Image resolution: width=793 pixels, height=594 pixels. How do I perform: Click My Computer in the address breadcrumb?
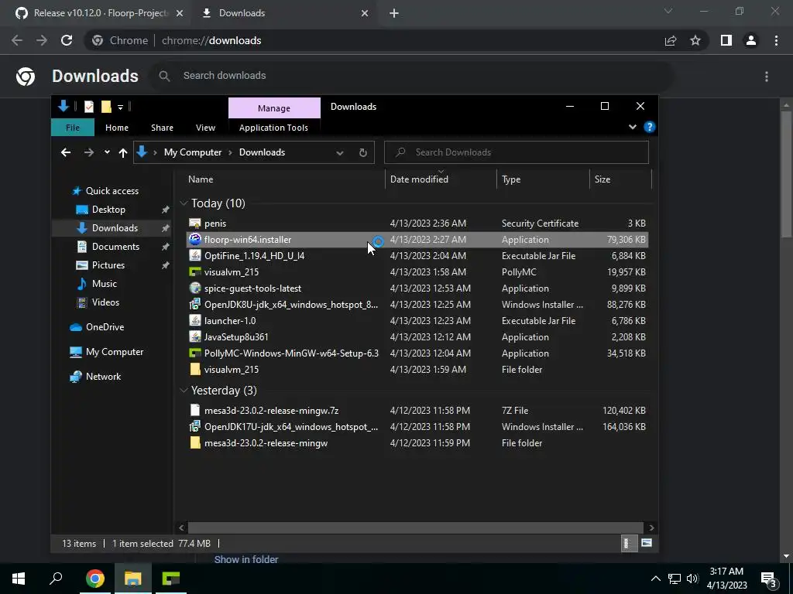pyautogui.click(x=193, y=152)
